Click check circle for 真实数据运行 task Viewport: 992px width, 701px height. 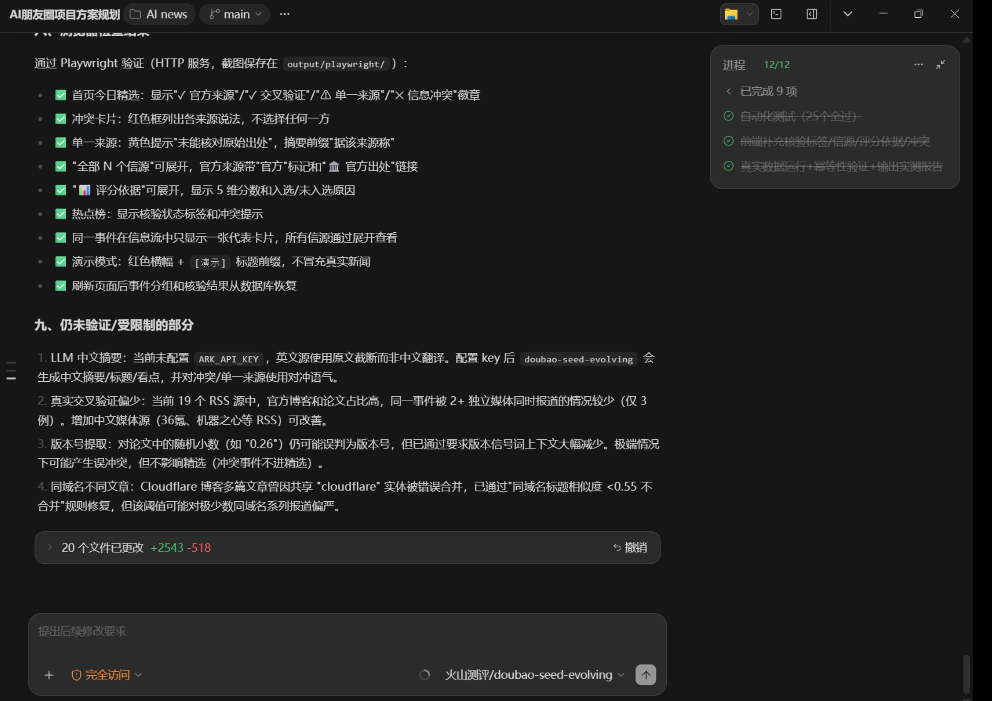point(728,166)
